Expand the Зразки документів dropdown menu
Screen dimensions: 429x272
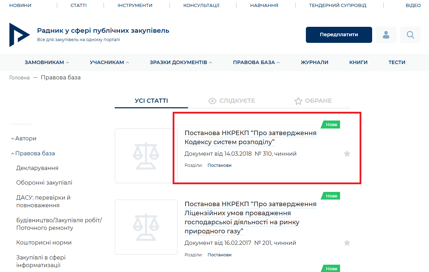tap(181, 62)
